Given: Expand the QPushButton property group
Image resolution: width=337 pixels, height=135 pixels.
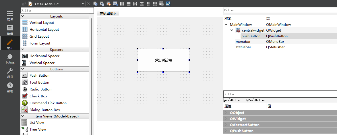Looking at the screenshot, I should click(226, 131).
